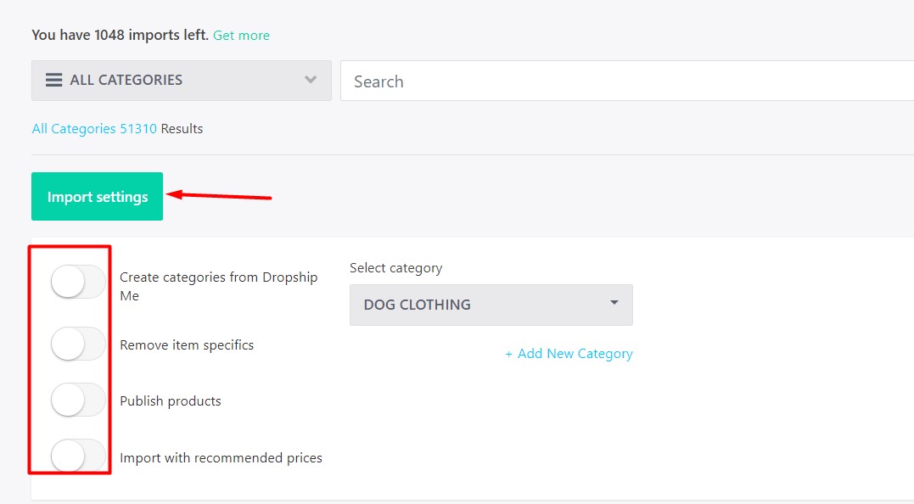Image resolution: width=914 pixels, height=504 pixels.
Task: Expand the DOG CLOTHING category dropdown
Action: [491, 305]
